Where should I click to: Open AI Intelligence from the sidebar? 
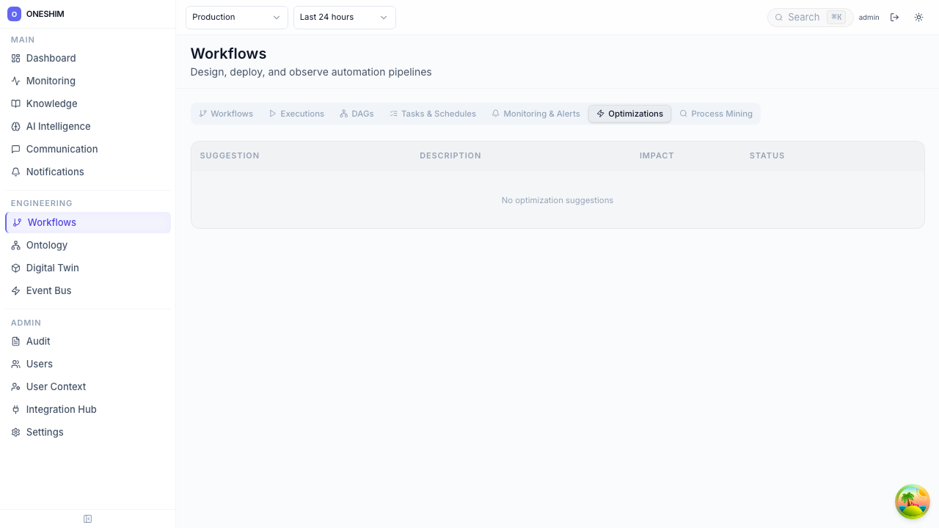58,126
